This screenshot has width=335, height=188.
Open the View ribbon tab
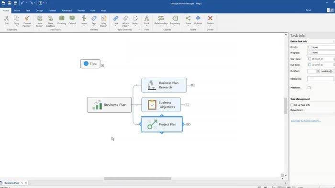click(x=93, y=10)
